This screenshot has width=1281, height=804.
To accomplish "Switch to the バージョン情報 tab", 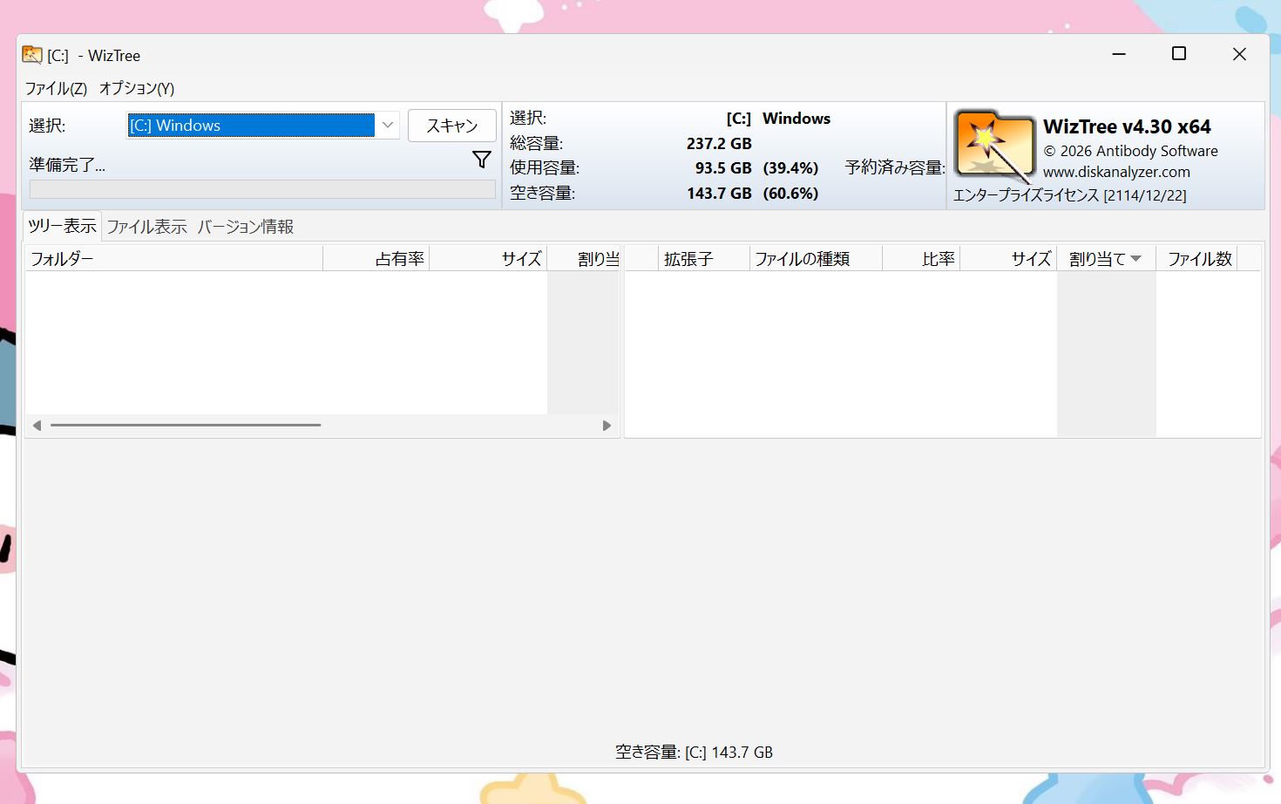I will [246, 226].
